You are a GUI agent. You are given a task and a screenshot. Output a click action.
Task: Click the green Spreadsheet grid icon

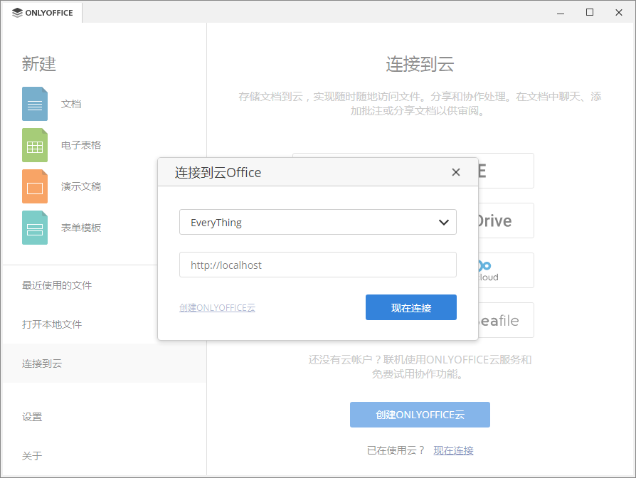click(35, 145)
